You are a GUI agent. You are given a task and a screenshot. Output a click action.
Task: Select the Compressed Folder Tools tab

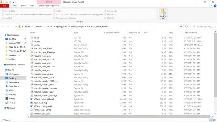tap(49, 6)
